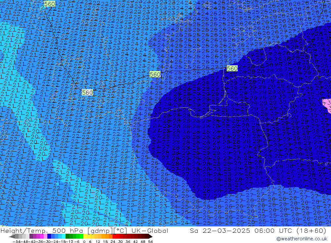Click the 560 contour label touching the map's top edge
Screen dimensions: 331x243
pos(50,4)
